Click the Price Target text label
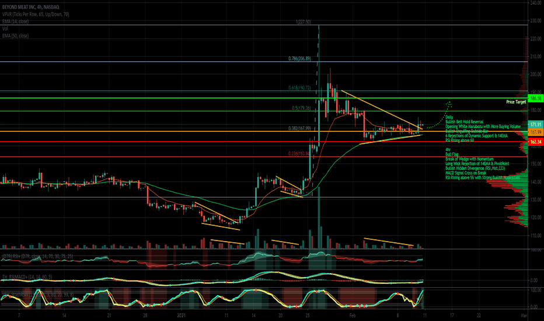544x321 pixels. (516, 102)
